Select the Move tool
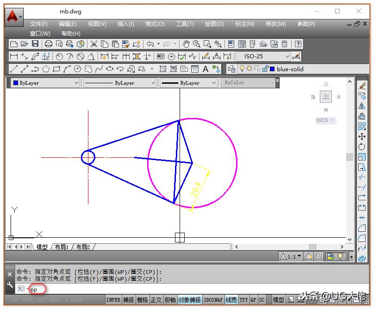Viewport: 374px width, 309px height. [x=362, y=136]
